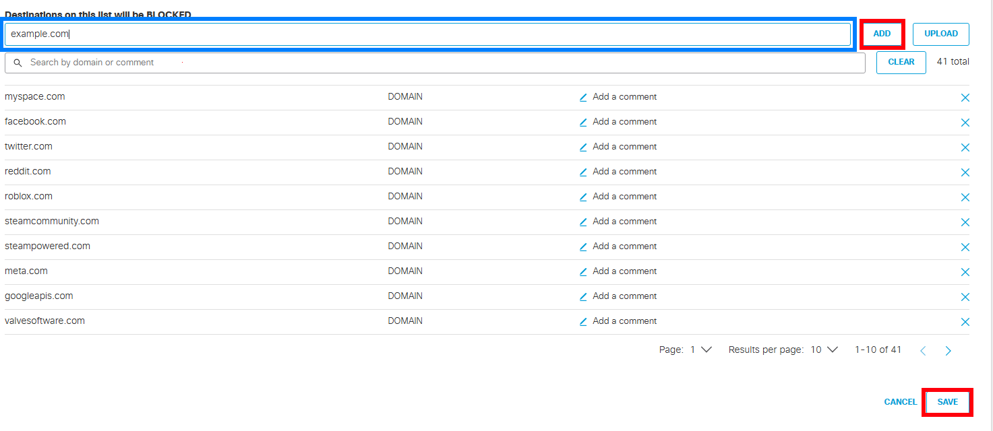Add a comment for reddit.com
This screenshot has width=993, height=431.
[x=624, y=172]
